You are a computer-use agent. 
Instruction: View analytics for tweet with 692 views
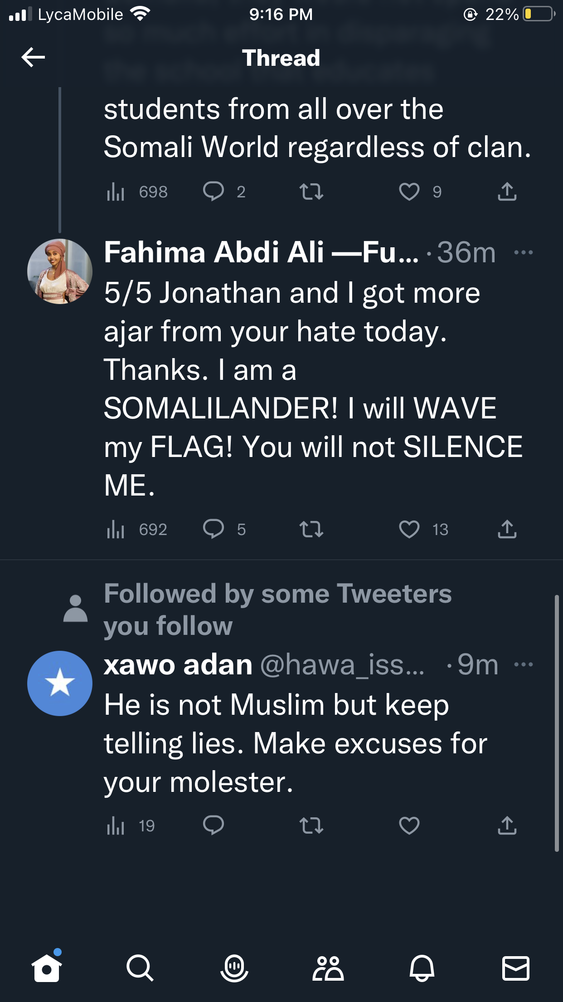pos(116,529)
